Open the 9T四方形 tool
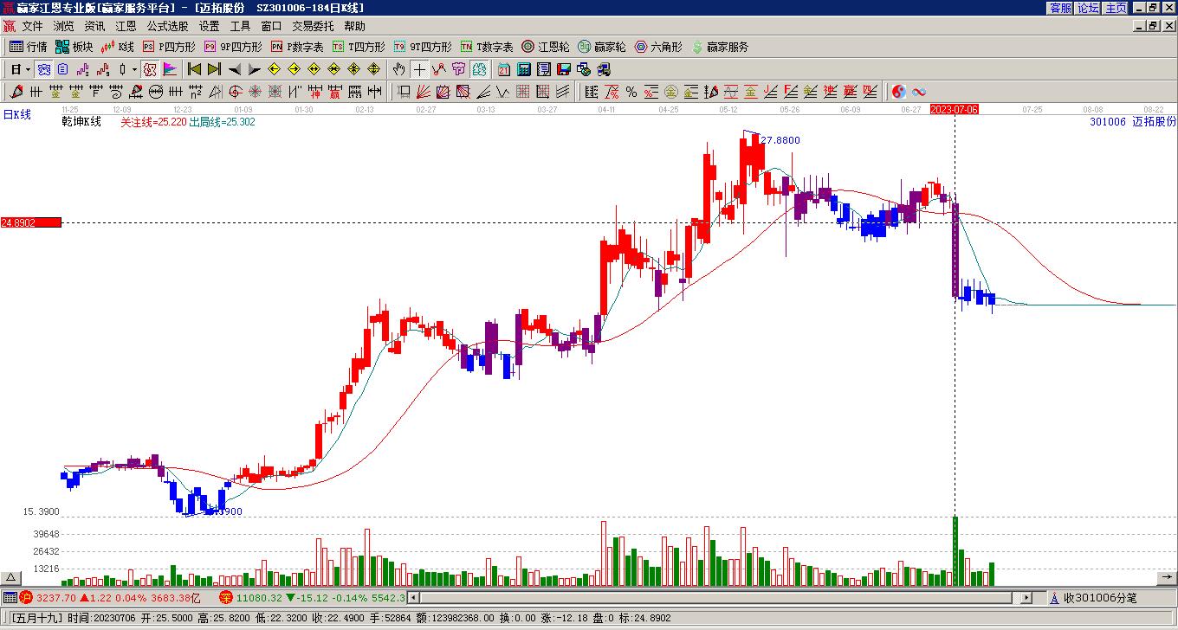This screenshot has height=630, width=1178. pyautogui.click(x=423, y=47)
